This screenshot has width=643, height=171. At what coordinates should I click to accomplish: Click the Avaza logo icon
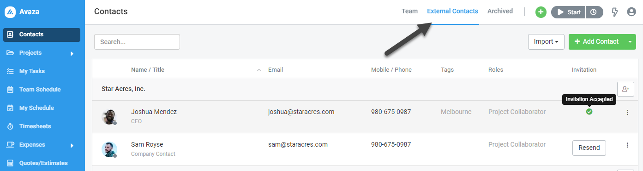pyautogui.click(x=10, y=12)
